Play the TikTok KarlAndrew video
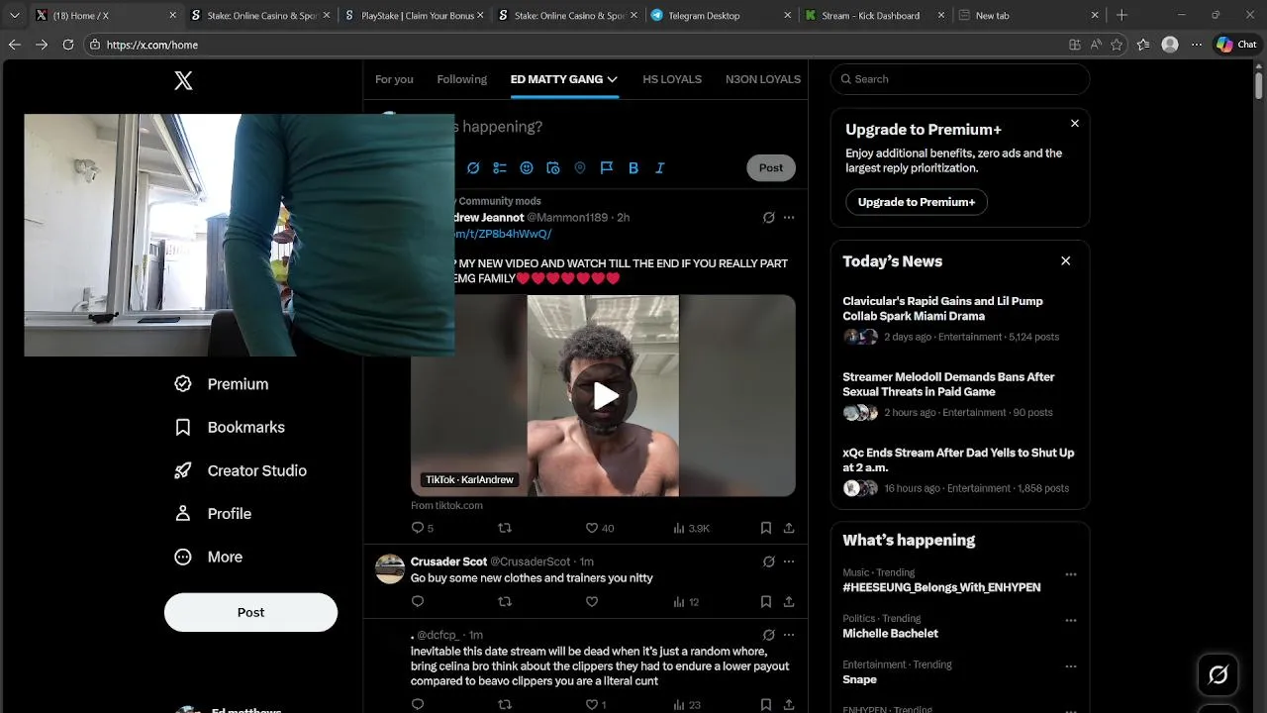The width and height of the screenshot is (1267, 713). (x=604, y=396)
